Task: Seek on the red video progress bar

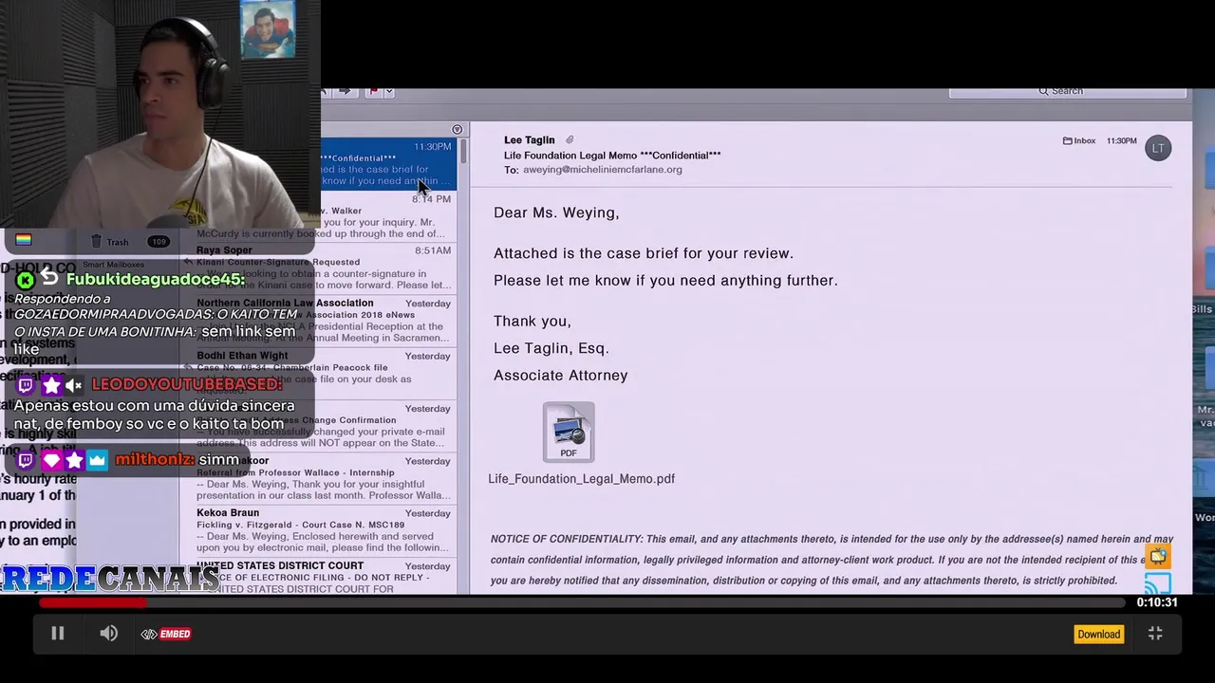Action: pos(581,602)
